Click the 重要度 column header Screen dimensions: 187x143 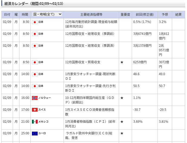pyautogui.click(x=125, y=15)
